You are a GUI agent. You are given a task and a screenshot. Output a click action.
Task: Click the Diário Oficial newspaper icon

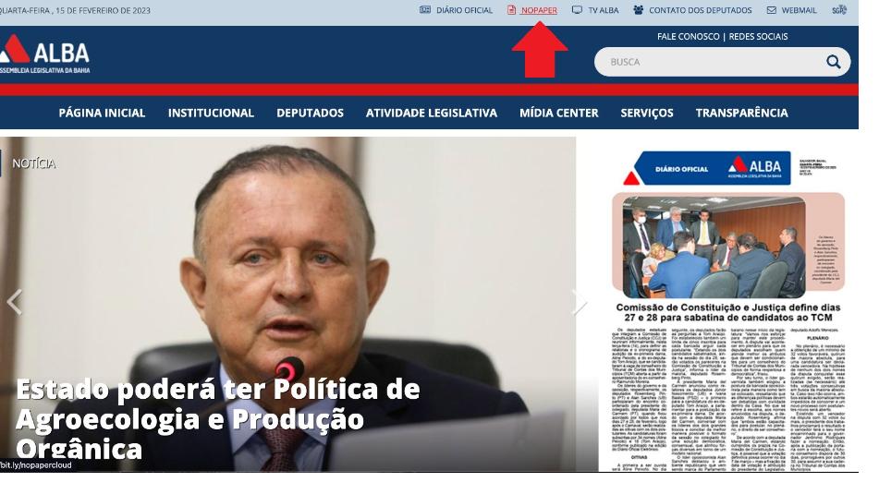click(425, 10)
